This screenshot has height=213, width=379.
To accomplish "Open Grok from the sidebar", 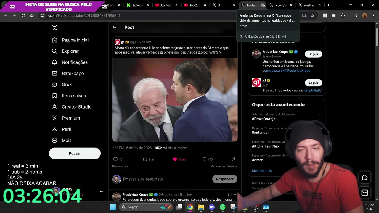I will [x=62, y=85].
